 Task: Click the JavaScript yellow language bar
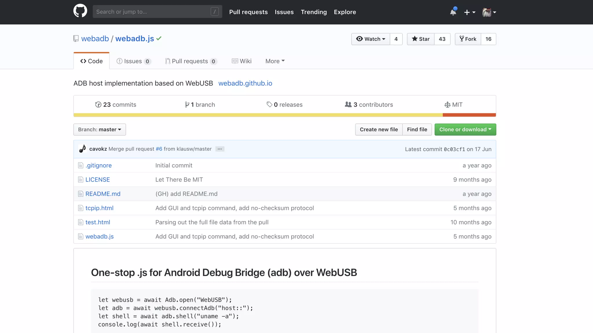click(x=258, y=115)
